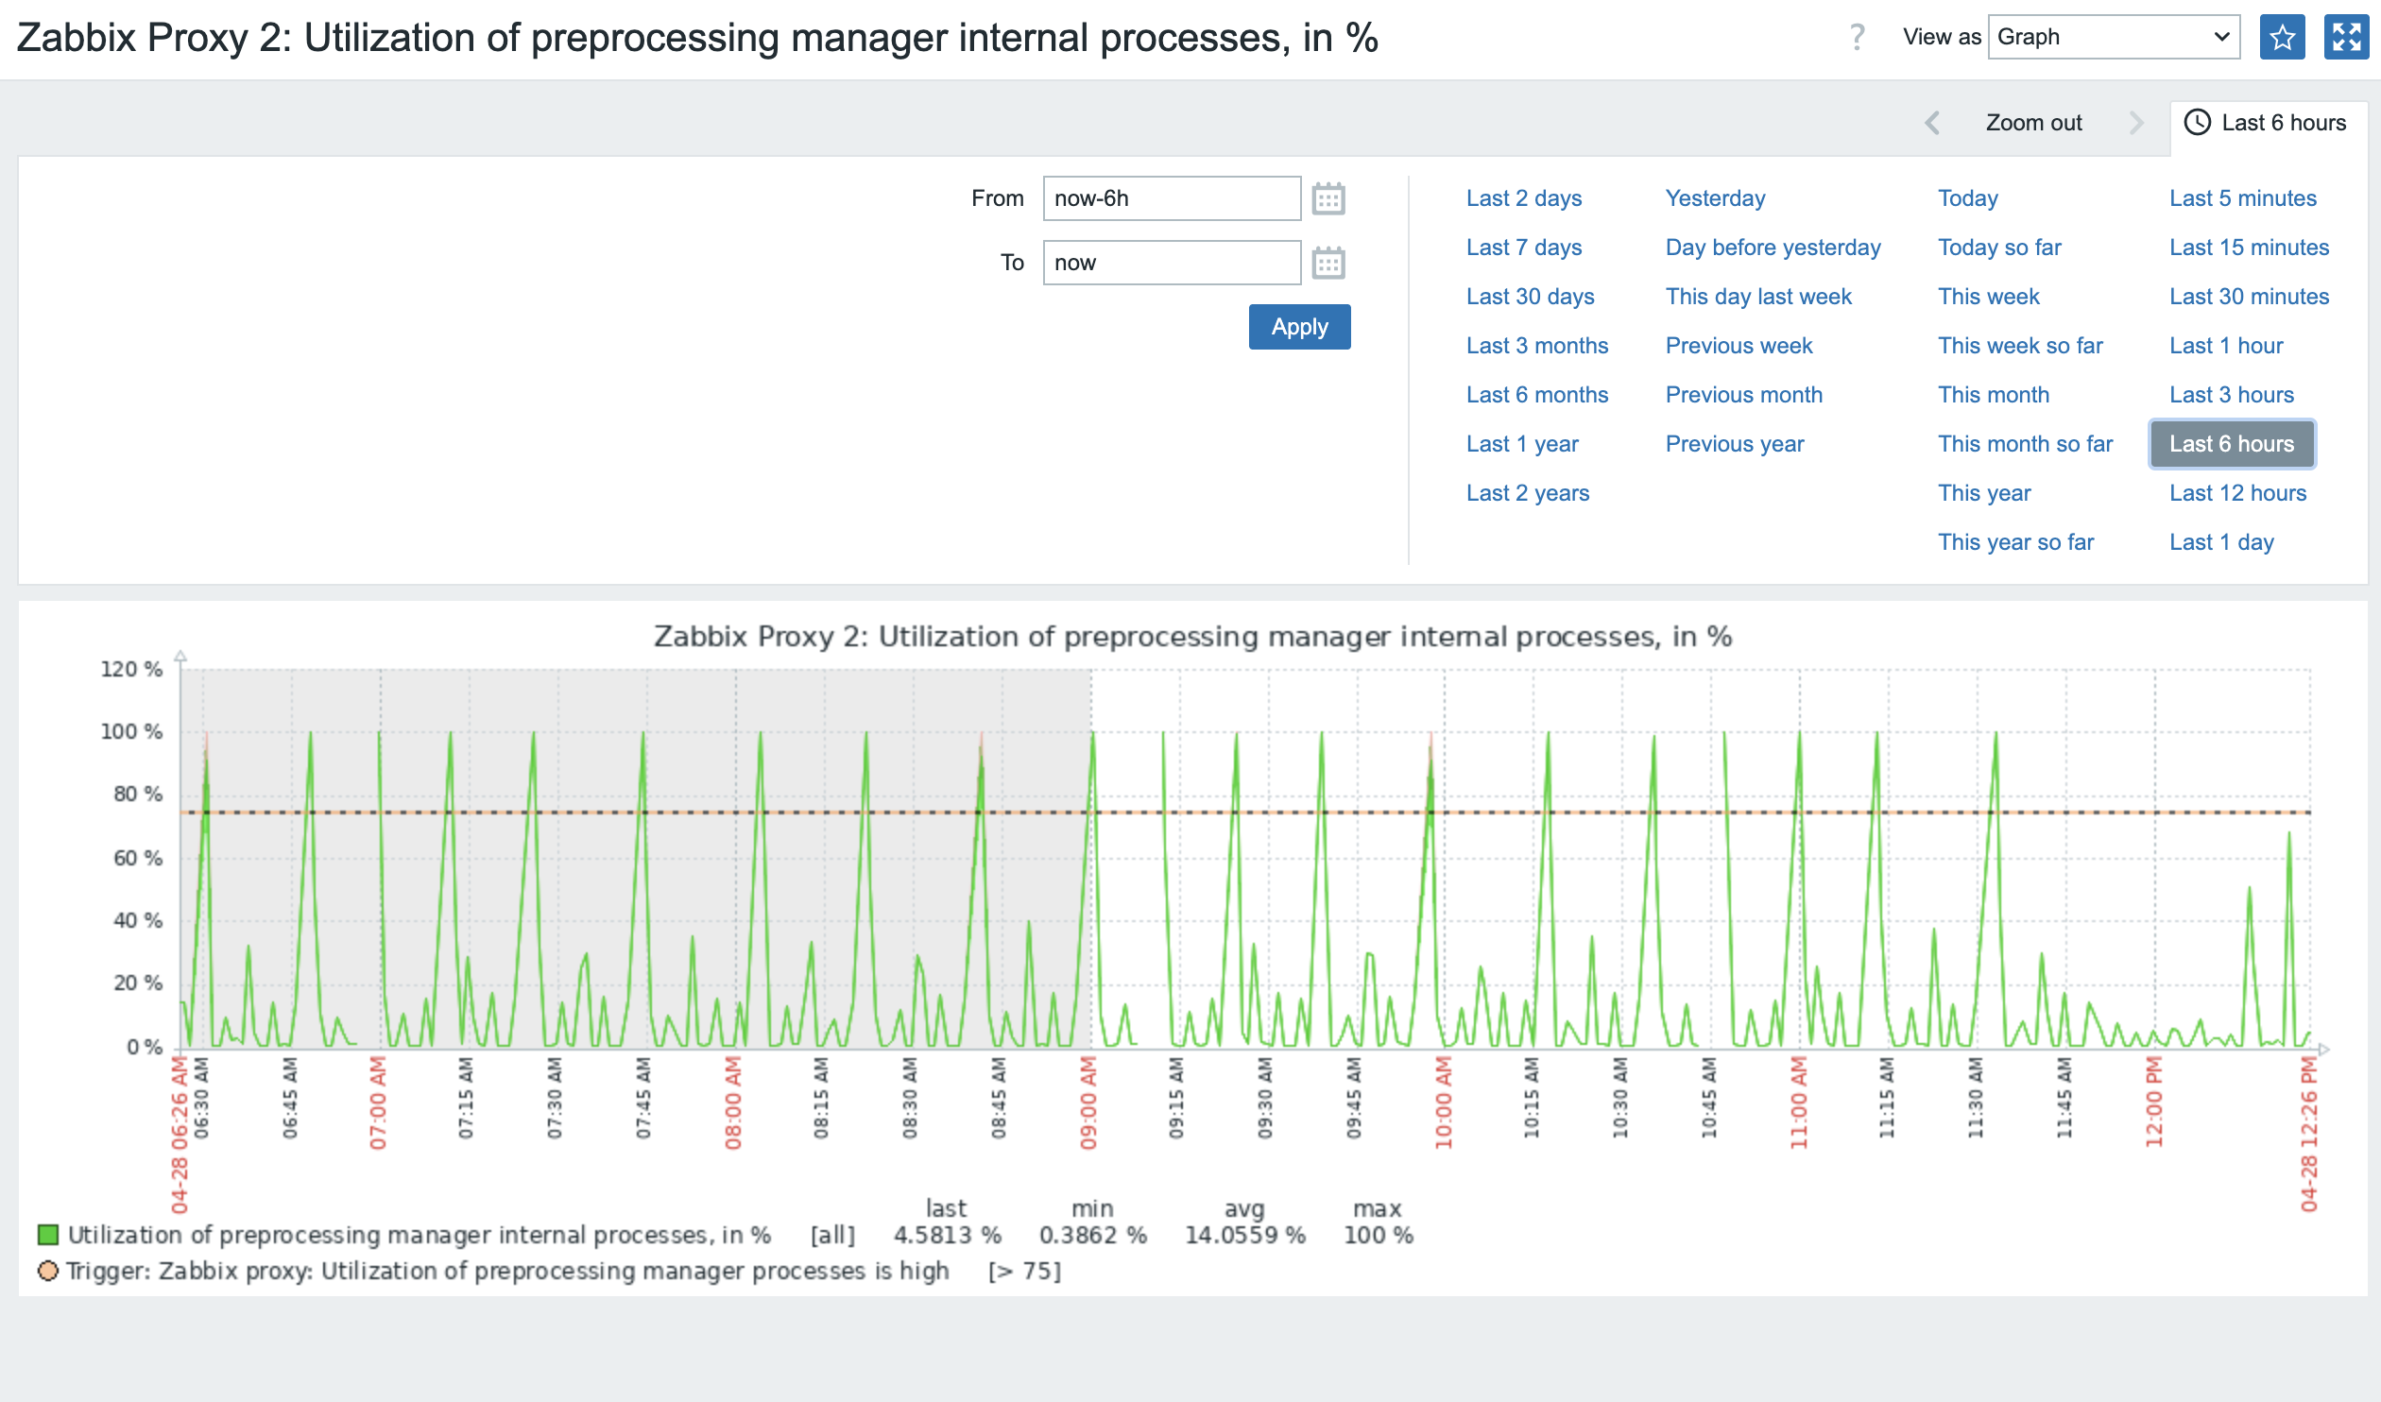2381x1402 pixels.
Task: Click the 09:00 AM timeline label
Action: [x=1088, y=1103]
